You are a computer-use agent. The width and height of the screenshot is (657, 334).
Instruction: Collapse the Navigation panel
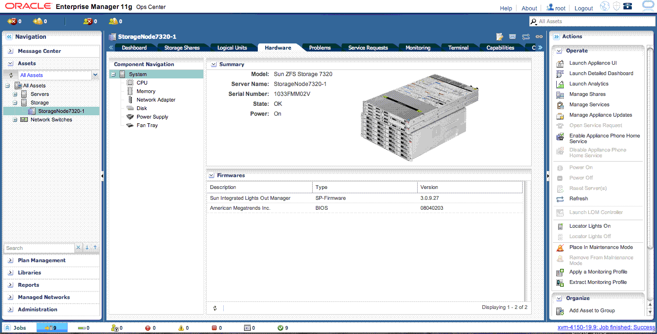click(x=9, y=36)
